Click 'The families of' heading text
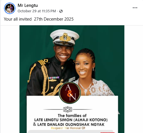Screen dimensions: 143x133 point(72,116)
